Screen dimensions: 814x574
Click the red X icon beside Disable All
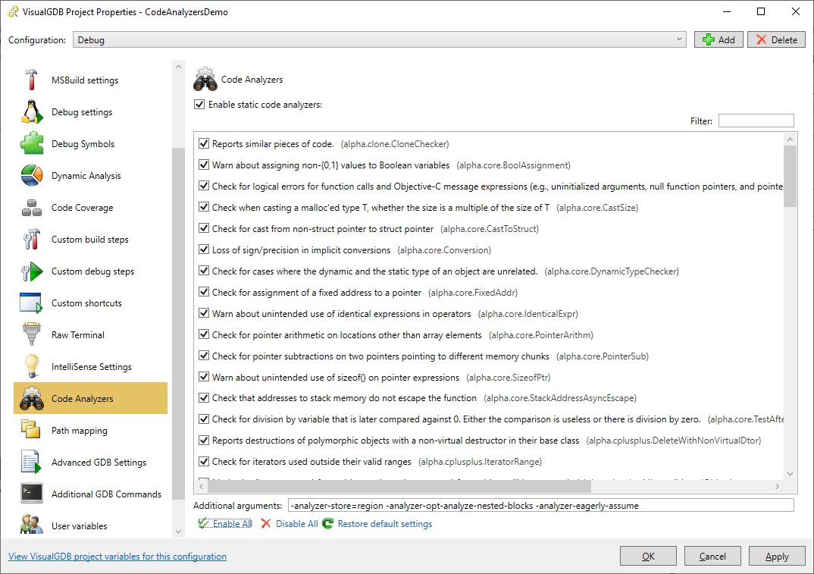(x=266, y=524)
